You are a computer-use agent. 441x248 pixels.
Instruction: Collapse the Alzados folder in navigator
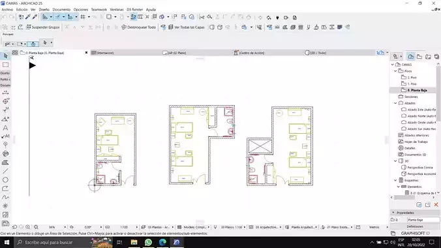[x=395, y=103]
